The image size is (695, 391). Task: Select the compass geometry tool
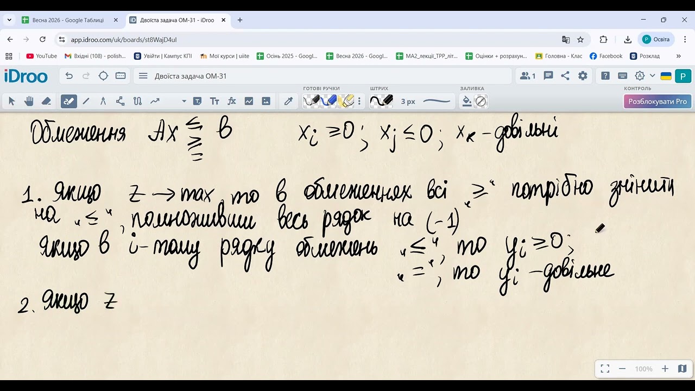pos(103,101)
